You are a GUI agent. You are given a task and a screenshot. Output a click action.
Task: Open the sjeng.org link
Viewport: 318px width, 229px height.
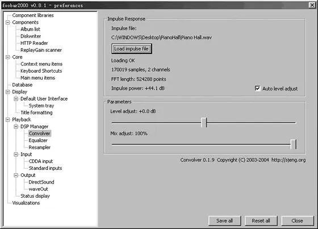point(288,160)
